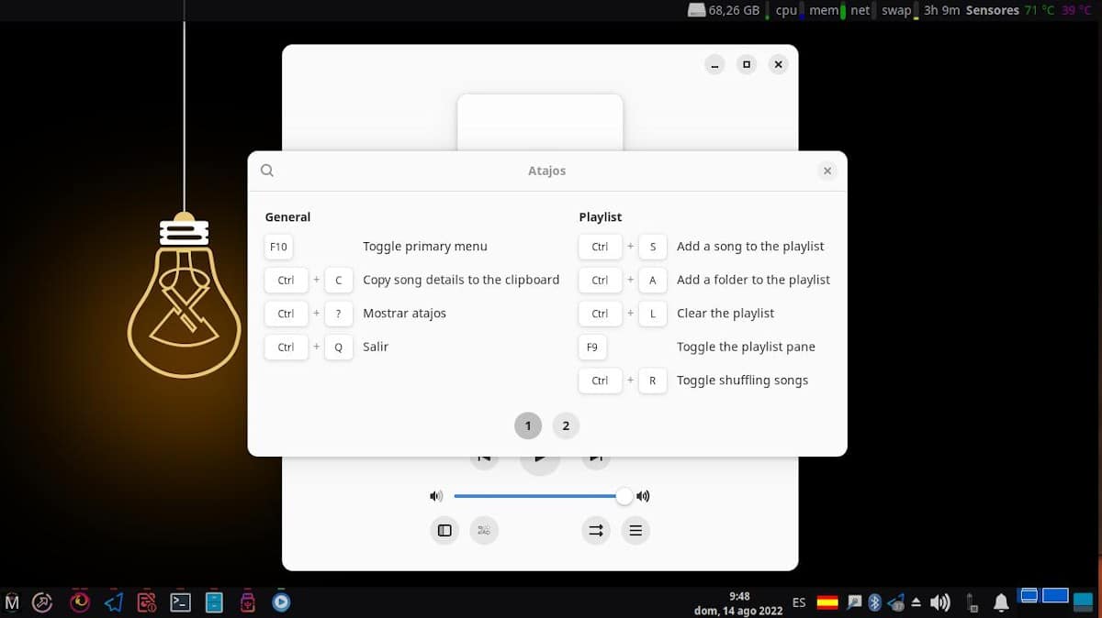
Task: Click 'Toggle the playlist pane' text
Action: [746, 347]
